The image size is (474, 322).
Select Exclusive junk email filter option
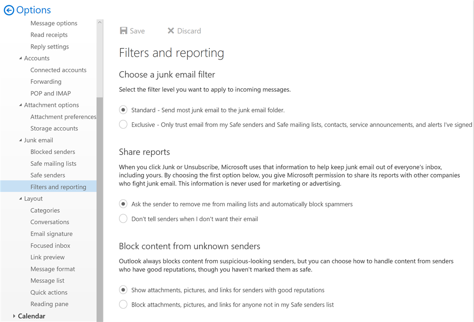point(123,124)
